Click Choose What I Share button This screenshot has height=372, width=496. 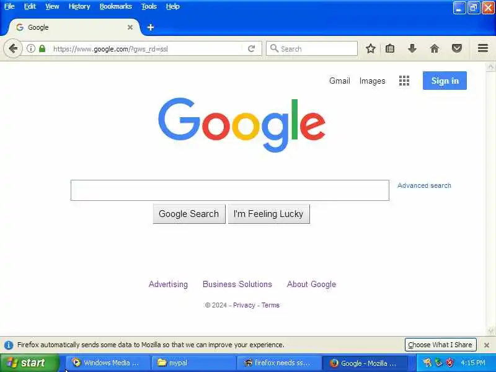[440, 345]
